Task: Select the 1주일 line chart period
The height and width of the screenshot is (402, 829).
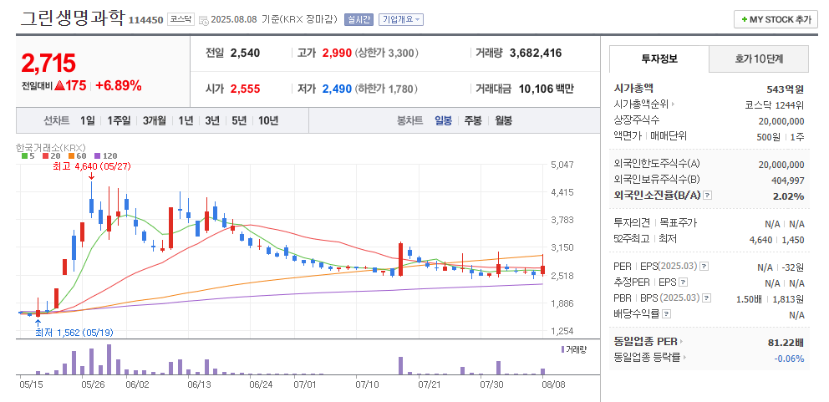Action: click(x=119, y=120)
